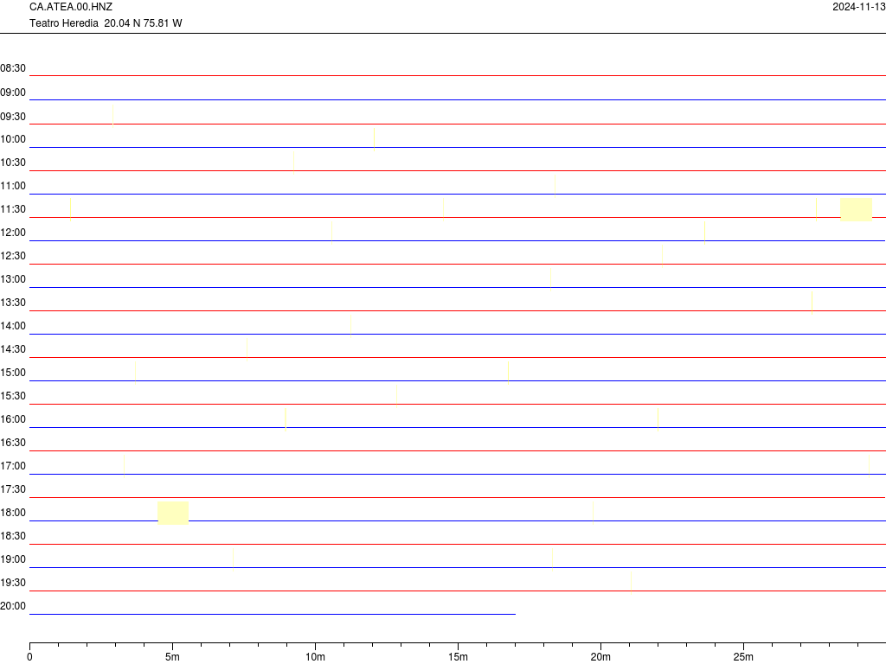
Task: Select the 18:30 time label
Action: point(13,536)
